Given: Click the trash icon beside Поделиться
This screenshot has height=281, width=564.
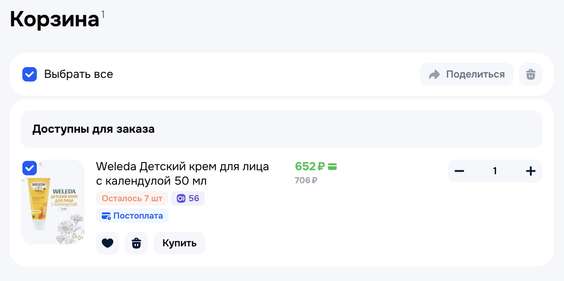Looking at the screenshot, I should click(530, 74).
